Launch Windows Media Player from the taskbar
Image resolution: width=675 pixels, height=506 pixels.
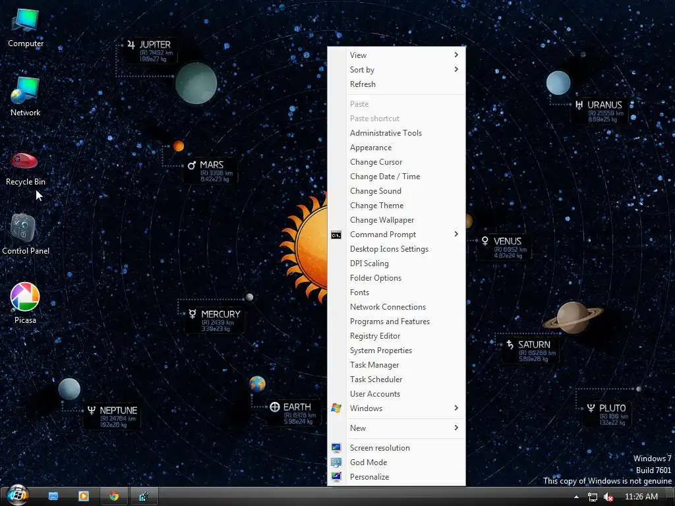84,497
